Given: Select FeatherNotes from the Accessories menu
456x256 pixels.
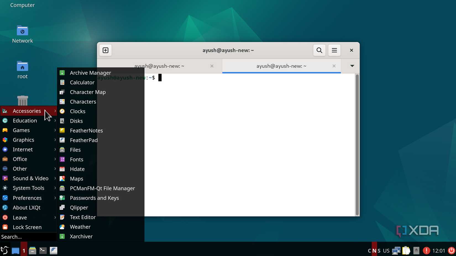Looking at the screenshot, I should point(87,130).
